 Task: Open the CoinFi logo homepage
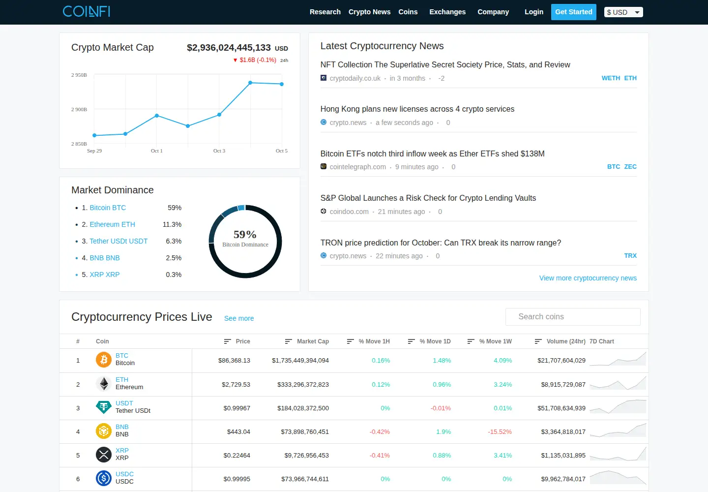point(87,11)
